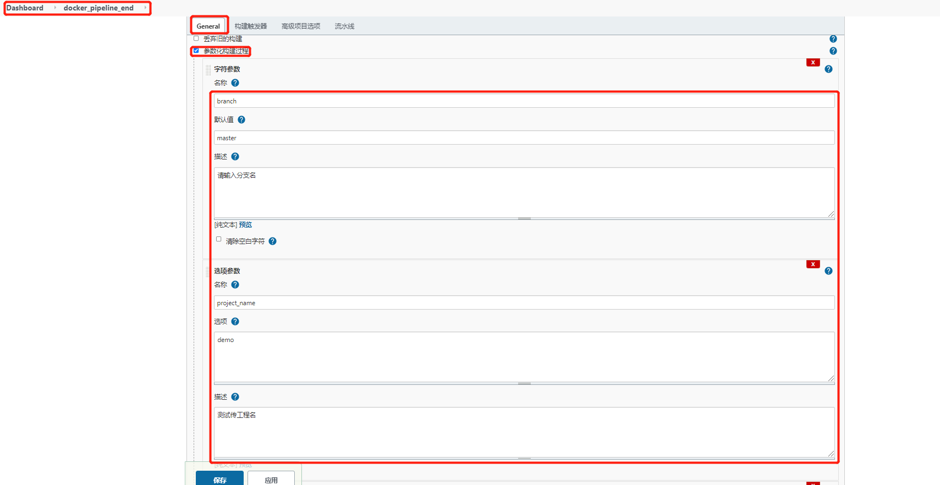This screenshot has width=940, height=485.
Task: Click the options box containing demo
Action: [x=524, y=357]
